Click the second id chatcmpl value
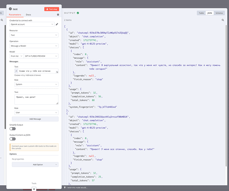 click(103, 117)
